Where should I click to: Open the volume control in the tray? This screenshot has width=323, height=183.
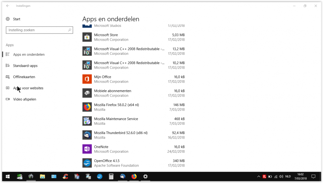281,177
